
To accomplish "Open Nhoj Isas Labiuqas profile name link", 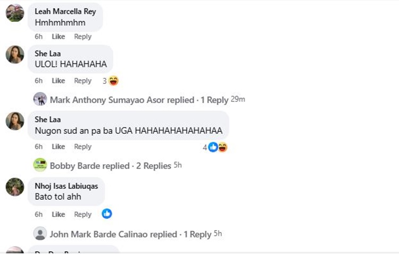I will coord(66,186).
